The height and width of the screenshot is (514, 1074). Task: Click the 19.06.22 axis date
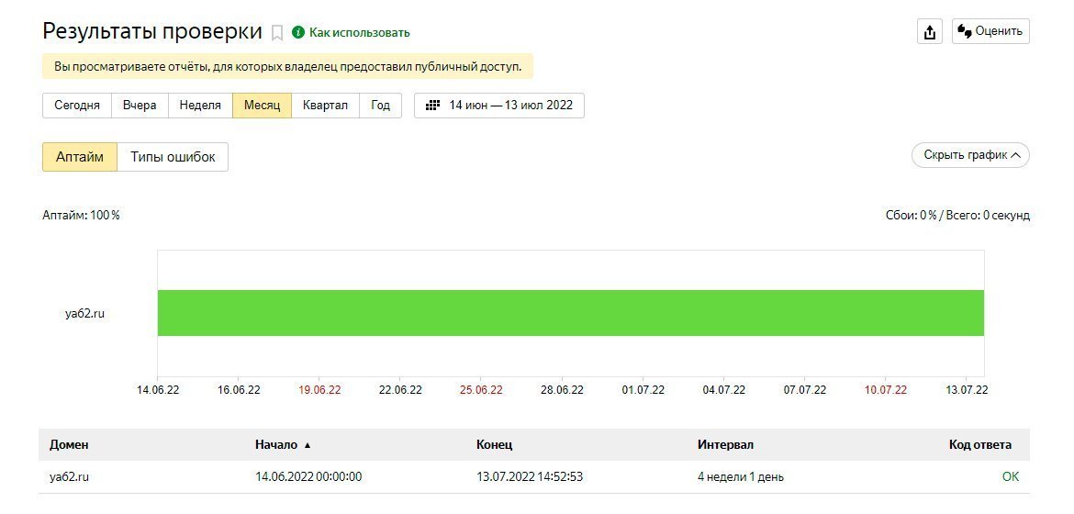(319, 390)
